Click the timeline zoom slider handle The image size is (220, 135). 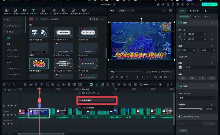tap(147, 84)
